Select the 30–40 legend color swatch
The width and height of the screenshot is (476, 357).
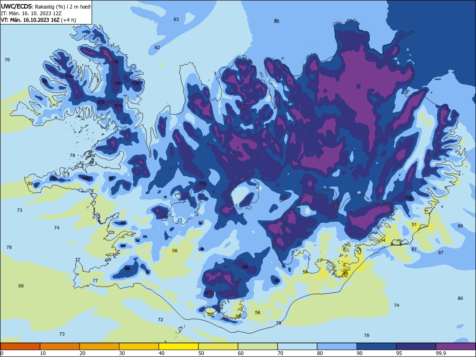pos(139,347)
